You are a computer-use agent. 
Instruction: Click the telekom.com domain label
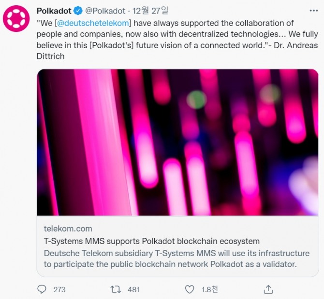[x=68, y=229]
